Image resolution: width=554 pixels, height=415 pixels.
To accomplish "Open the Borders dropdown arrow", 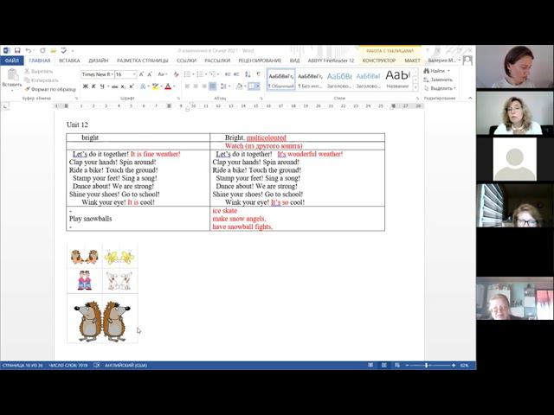I will [258, 86].
